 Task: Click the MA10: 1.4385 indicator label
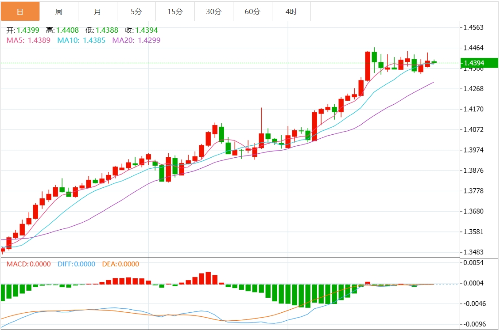pyautogui.click(x=81, y=40)
